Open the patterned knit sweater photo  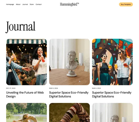[69, 113]
